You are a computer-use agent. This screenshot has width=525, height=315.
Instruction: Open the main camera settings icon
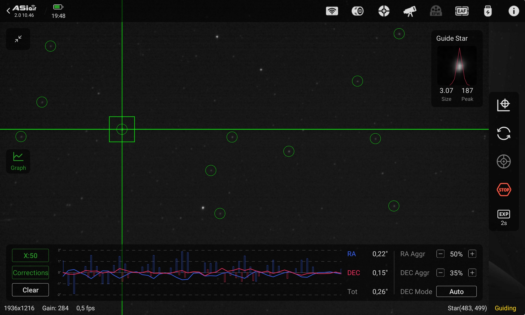point(358,11)
